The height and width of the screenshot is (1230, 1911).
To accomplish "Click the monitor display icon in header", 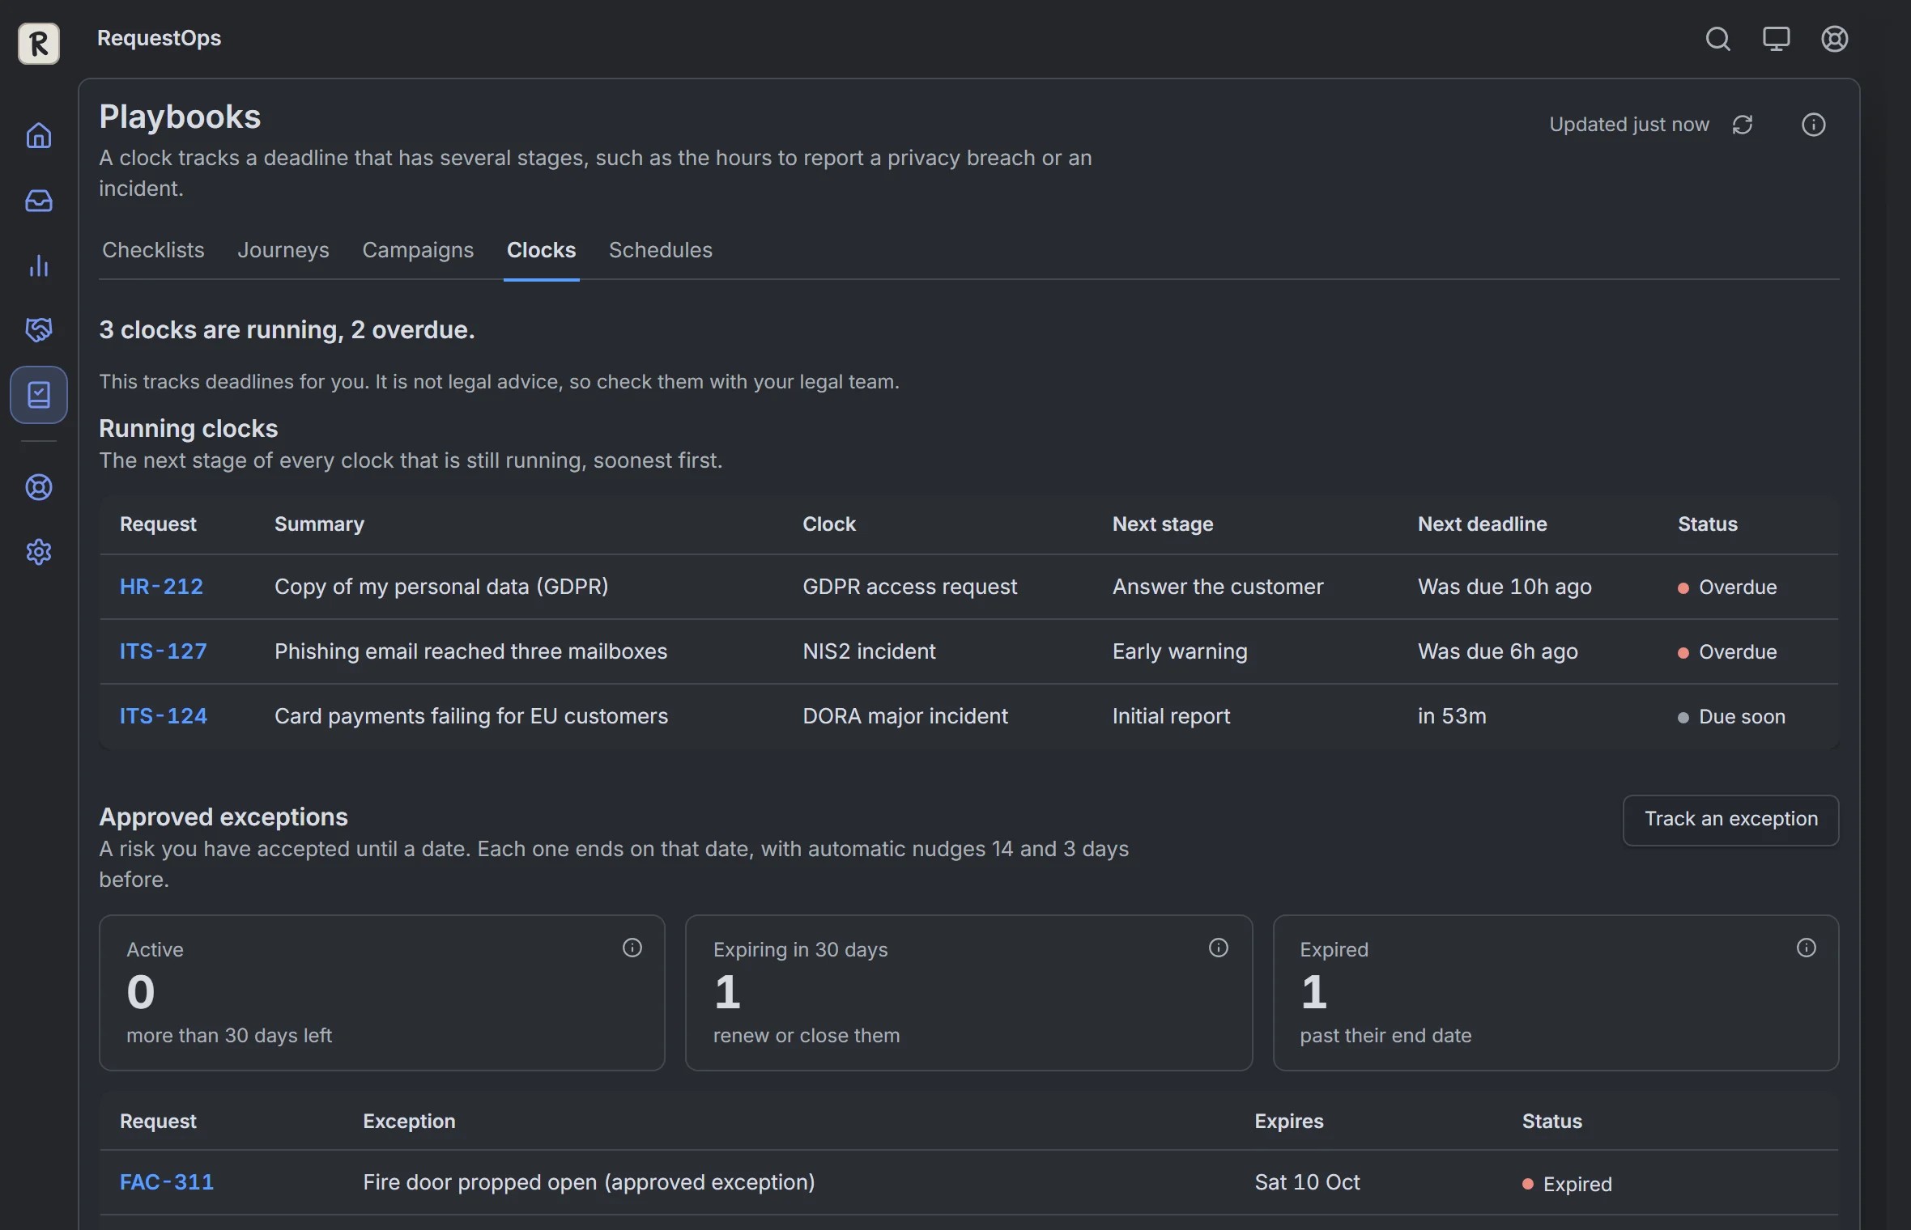I will [x=1776, y=39].
